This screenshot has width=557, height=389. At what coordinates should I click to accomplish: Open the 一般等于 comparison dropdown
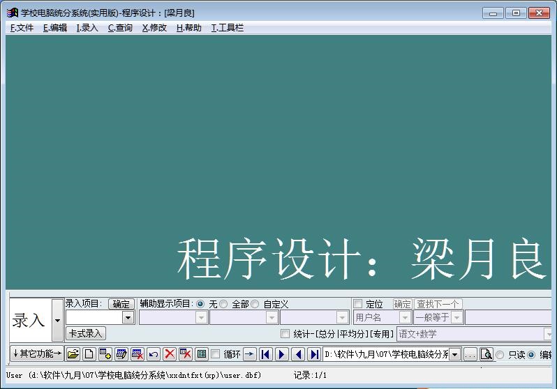[x=456, y=317]
